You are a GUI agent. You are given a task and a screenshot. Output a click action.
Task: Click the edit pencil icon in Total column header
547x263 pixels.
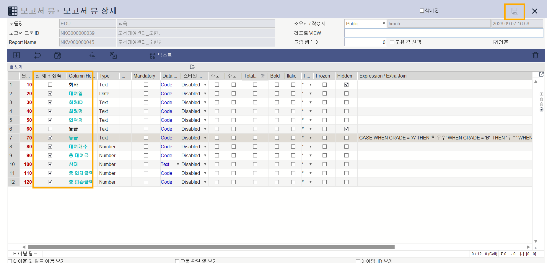pyautogui.click(x=263, y=76)
